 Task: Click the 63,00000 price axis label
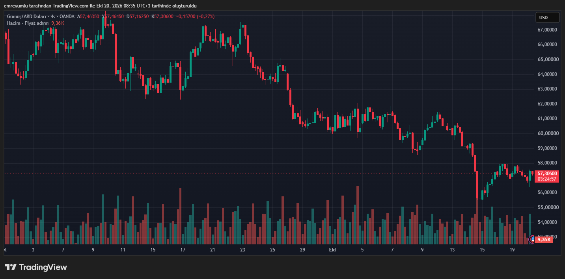[x=547, y=89]
